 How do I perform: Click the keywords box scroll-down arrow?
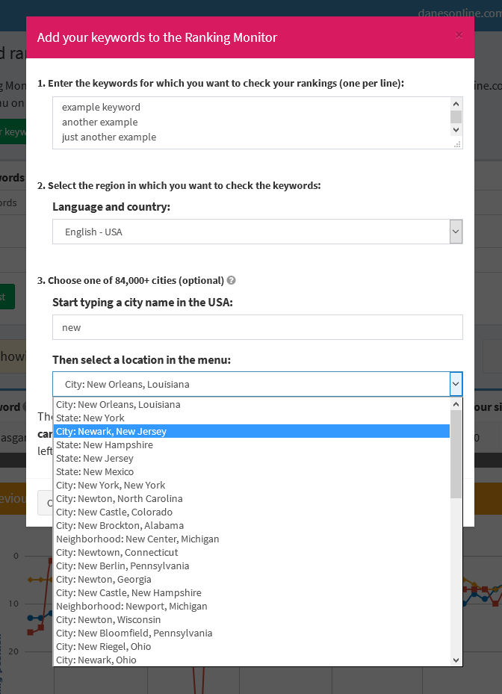pyautogui.click(x=456, y=129)
